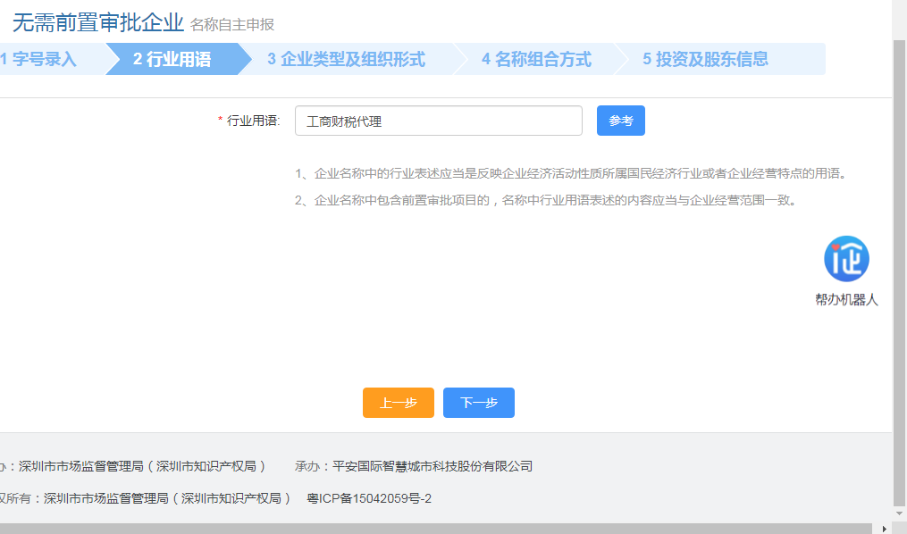Image resolution: width=907 pixels, height=534 pixels.
Task: Click the 无需前置审批企业 page heading
Action: 97,22
